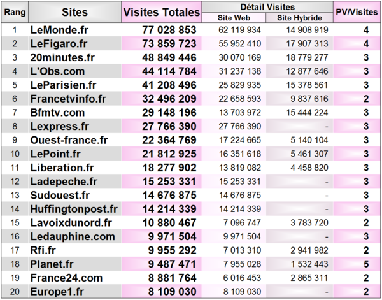Select Site Web value 13 703 972
Screen dimensions: 382x300
click(x=240, y=113)
